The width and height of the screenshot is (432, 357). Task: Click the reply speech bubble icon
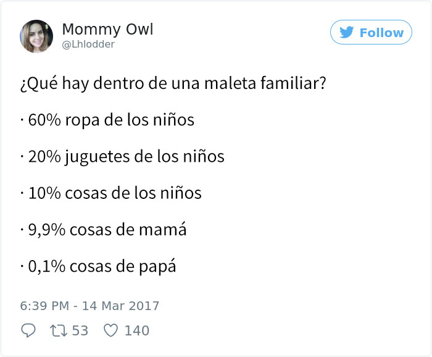click(x=28, y=330)
